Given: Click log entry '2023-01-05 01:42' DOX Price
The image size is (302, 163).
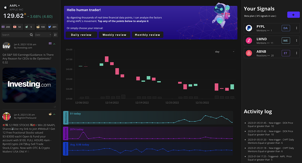Looking at the screenshot, I should click(270, 133).
